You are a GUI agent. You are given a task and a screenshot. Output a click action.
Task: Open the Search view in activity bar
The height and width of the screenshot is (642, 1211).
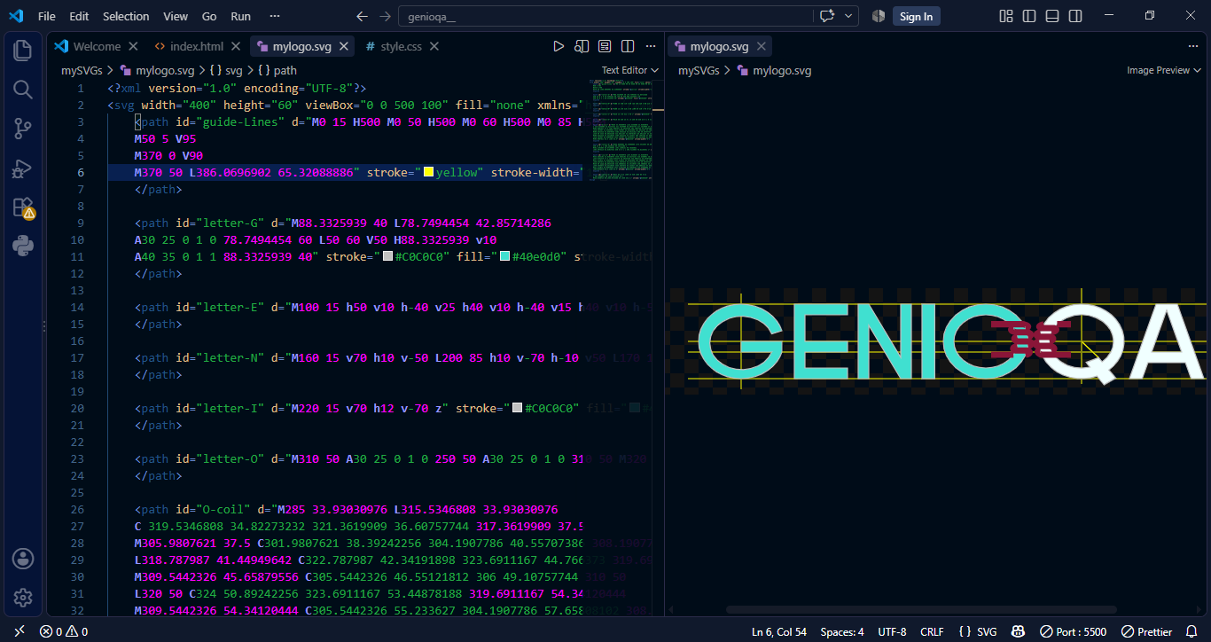[x=23, y=90]
